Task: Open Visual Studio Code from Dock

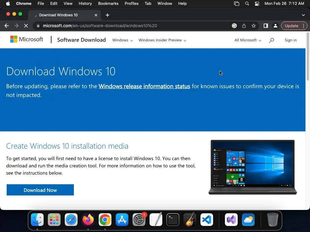Action: 207,220
